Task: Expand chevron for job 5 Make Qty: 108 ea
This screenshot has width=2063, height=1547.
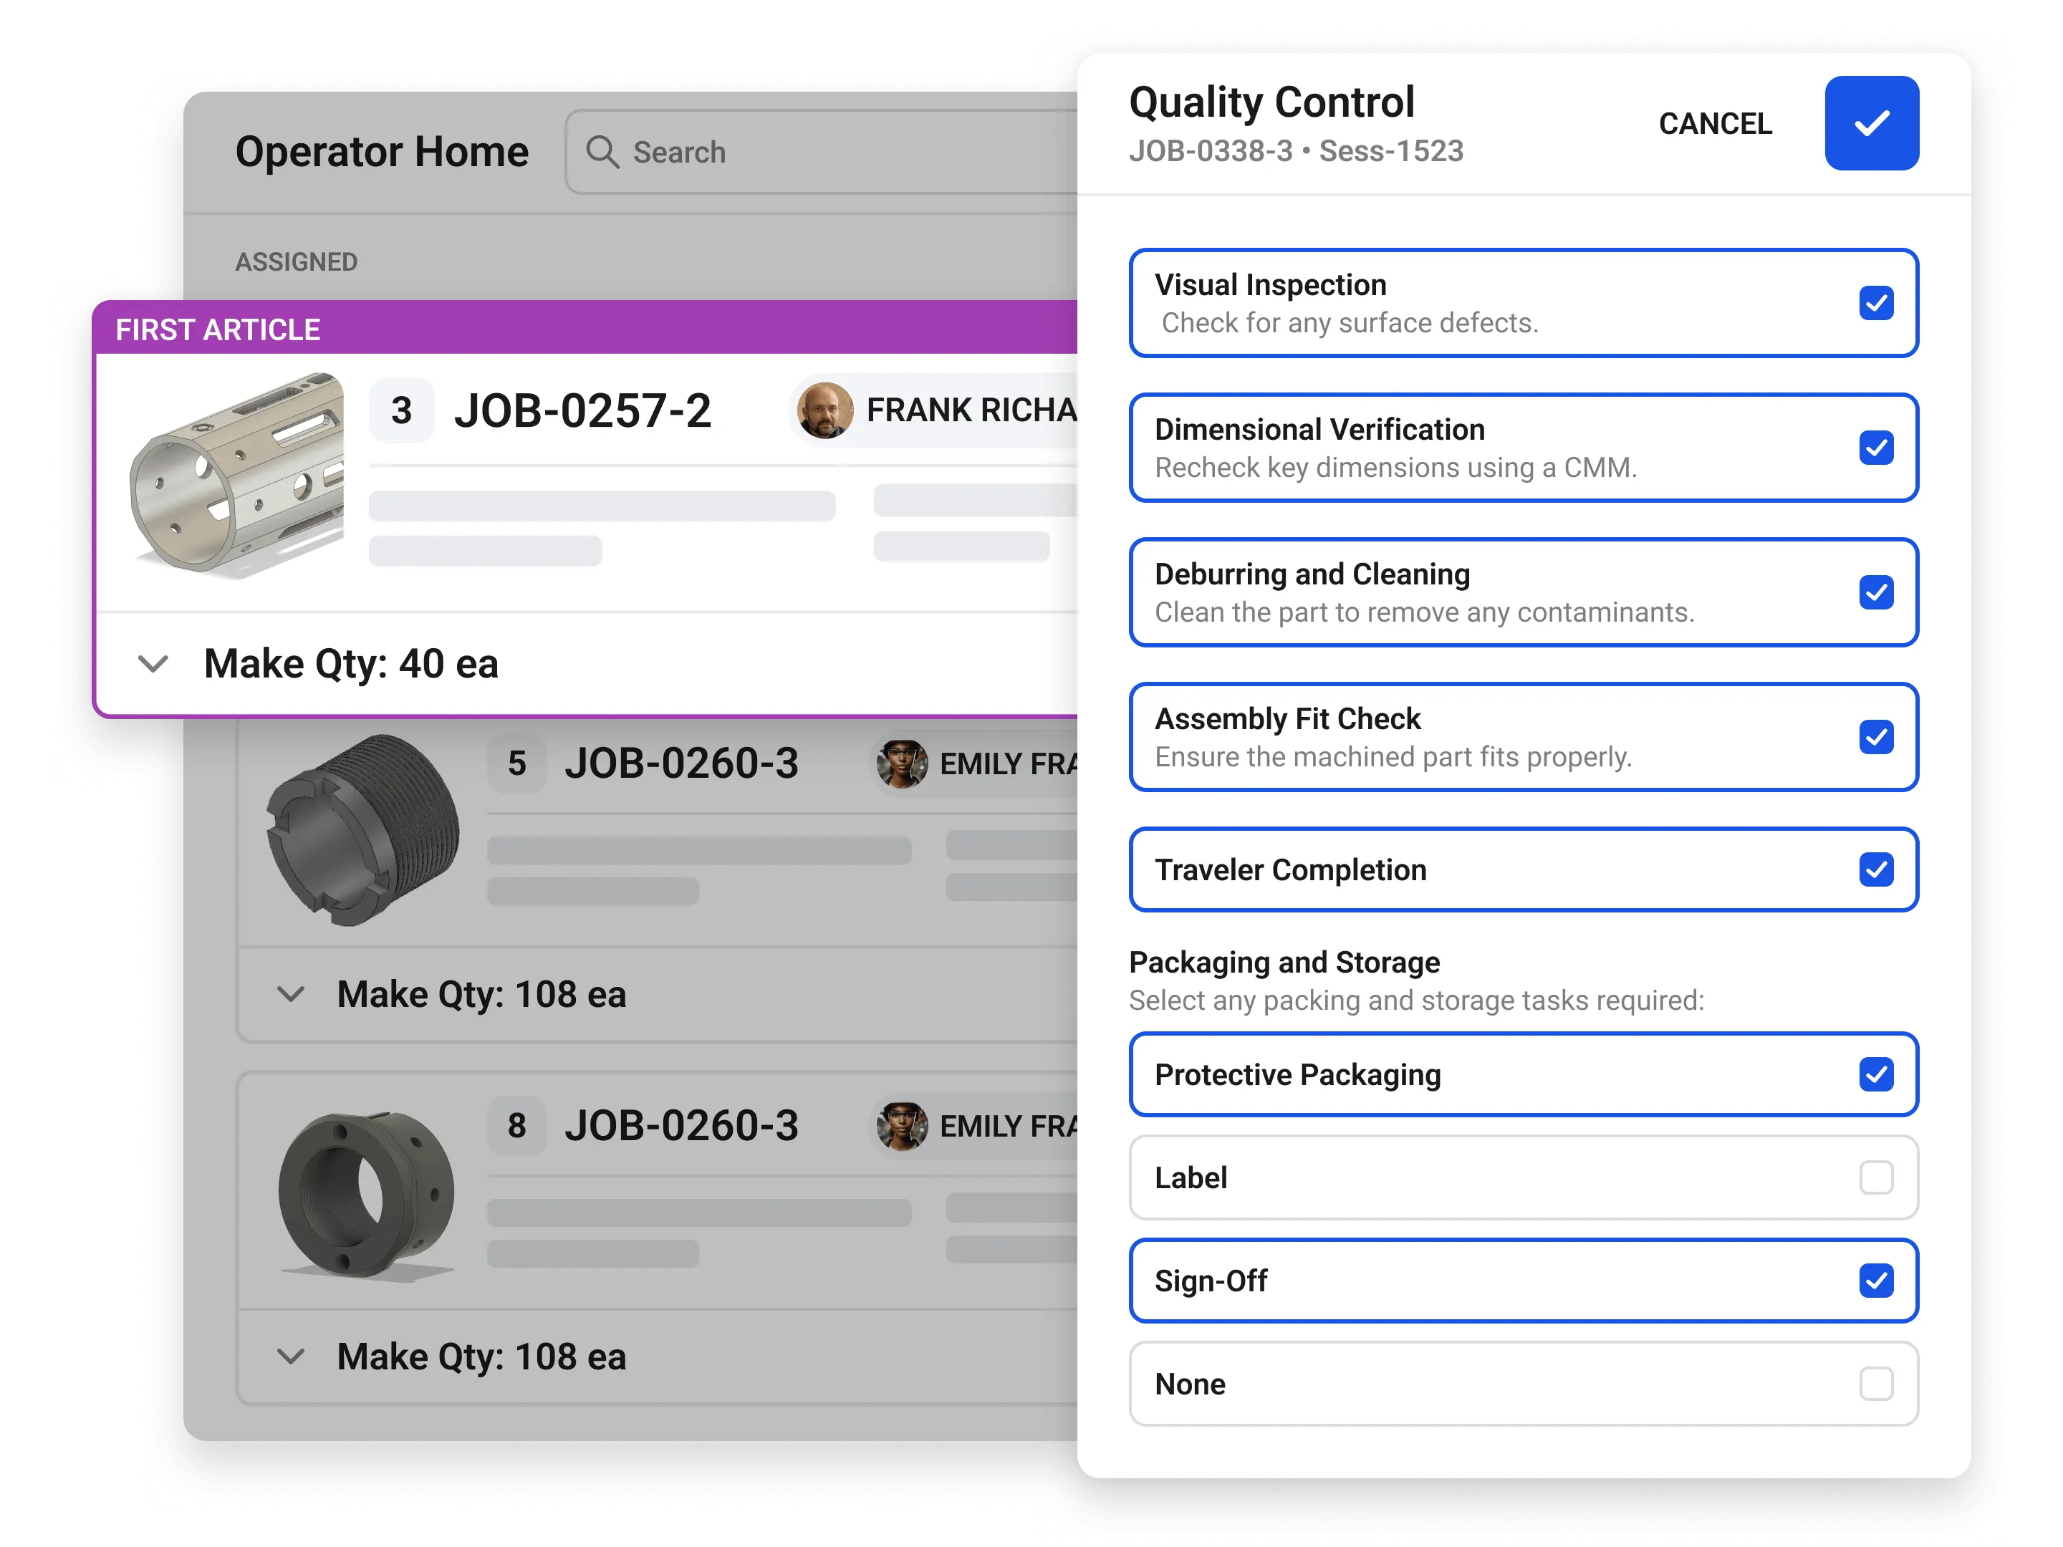Action: [291, 994]
